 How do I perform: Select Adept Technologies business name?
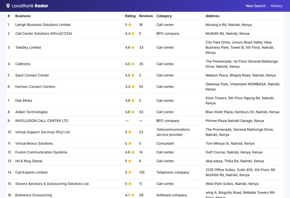[31, 112]
